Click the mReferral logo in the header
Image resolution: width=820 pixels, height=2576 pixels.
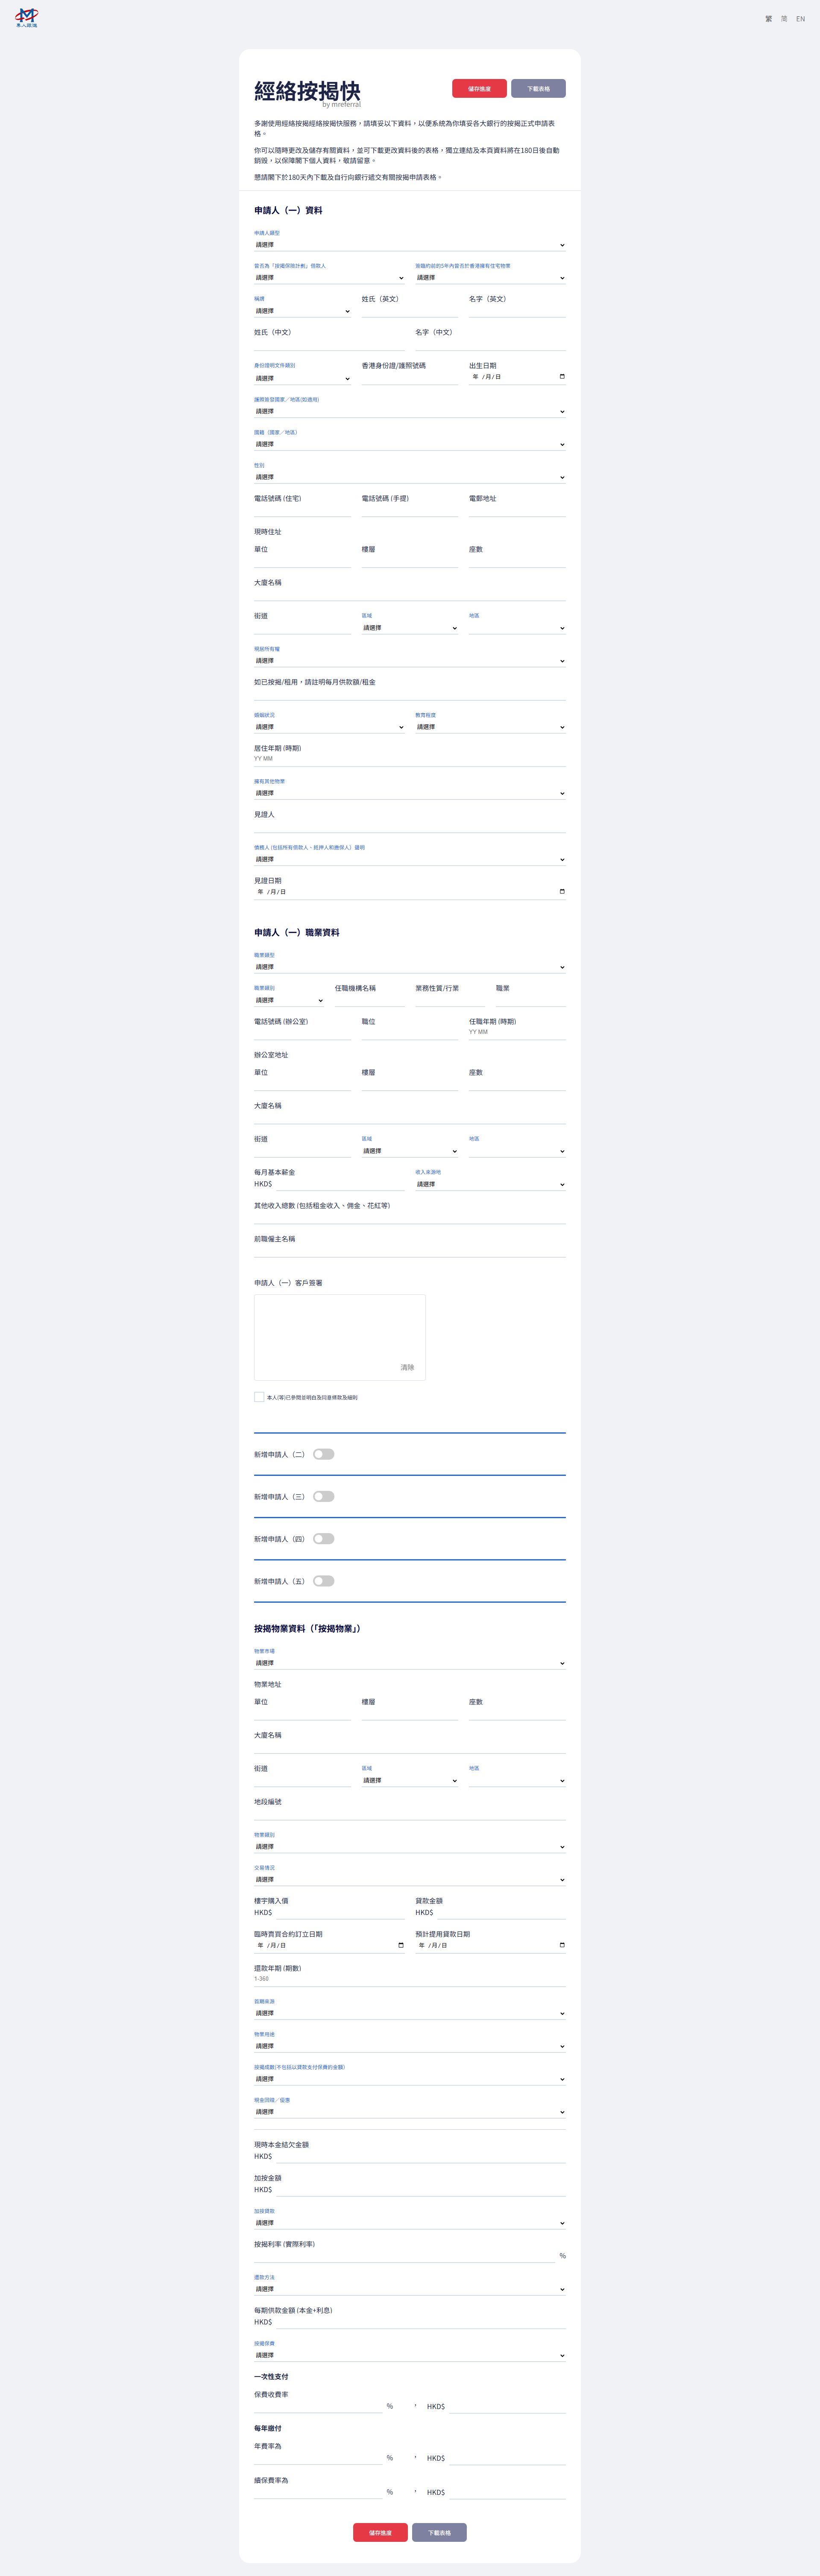click(26, 18)
